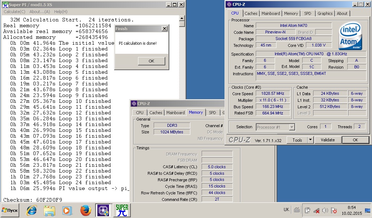Click the Checksum: 60F2D0F9 line
Viewport: 372px width, 218px height.
click(33, 200)
